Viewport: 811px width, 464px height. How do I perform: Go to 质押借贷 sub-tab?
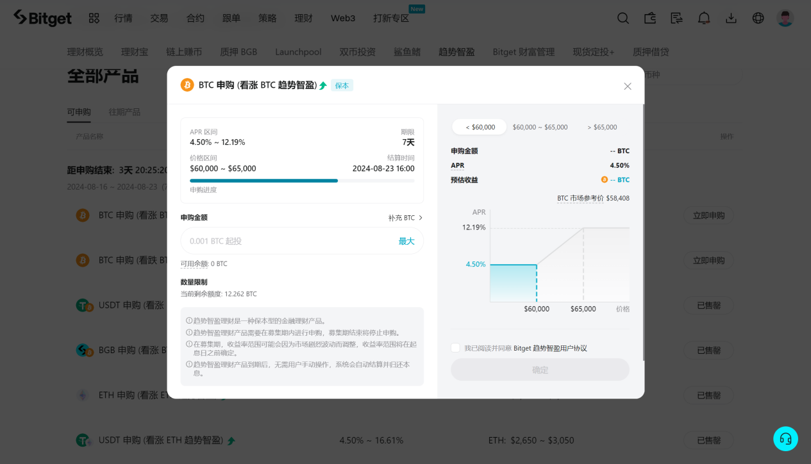(x=651, y=52)
